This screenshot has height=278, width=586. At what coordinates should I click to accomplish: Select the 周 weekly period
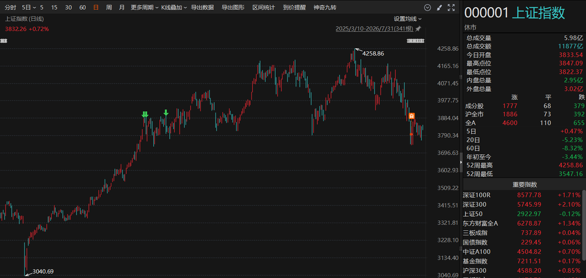[x=109, y=7]
